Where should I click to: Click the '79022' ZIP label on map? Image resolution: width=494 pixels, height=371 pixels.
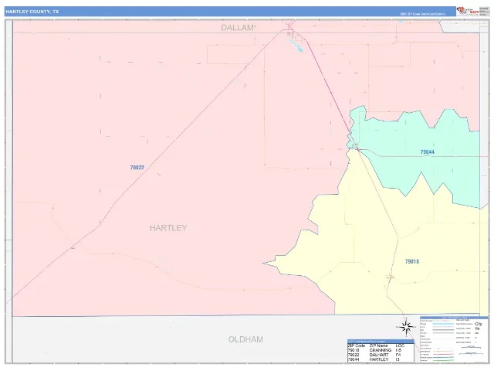137,168
